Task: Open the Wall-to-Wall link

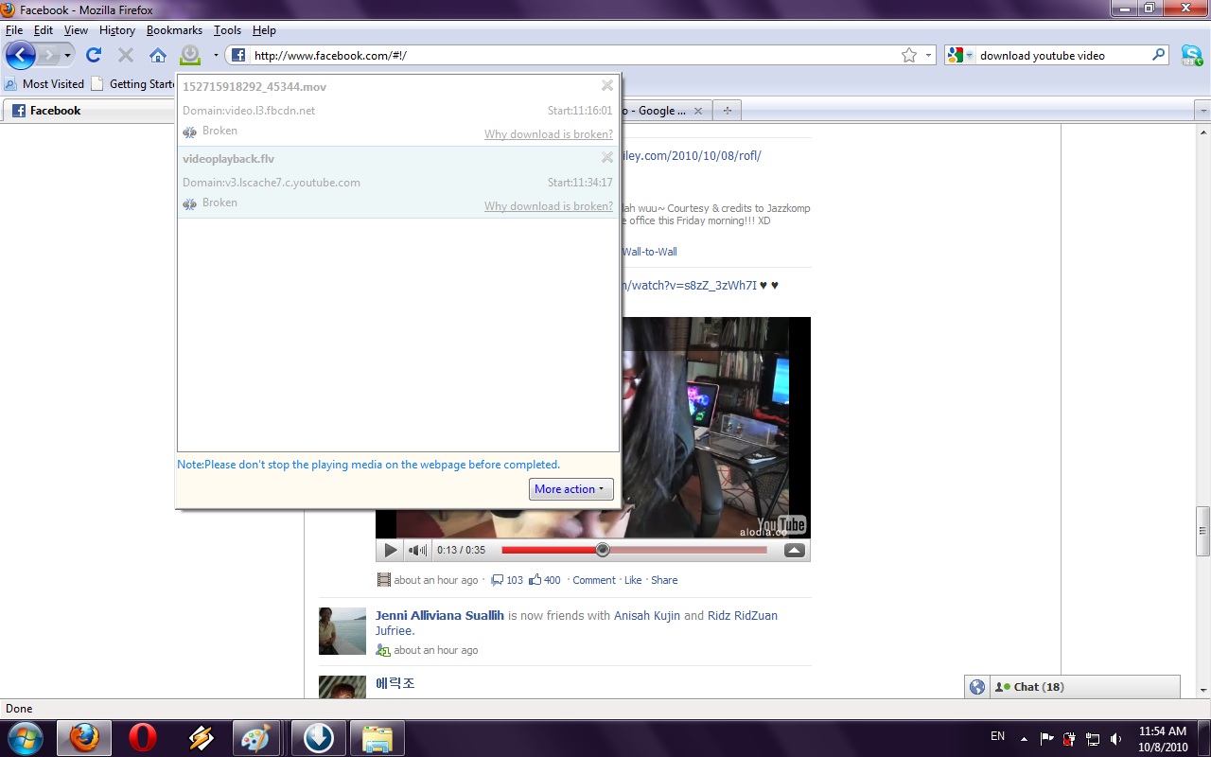Action: [x=649, y=252]
